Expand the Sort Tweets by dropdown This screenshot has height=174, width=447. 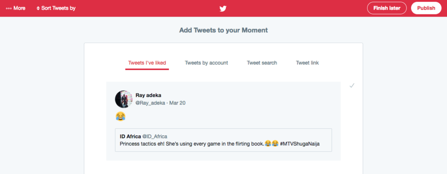[56, 8]
